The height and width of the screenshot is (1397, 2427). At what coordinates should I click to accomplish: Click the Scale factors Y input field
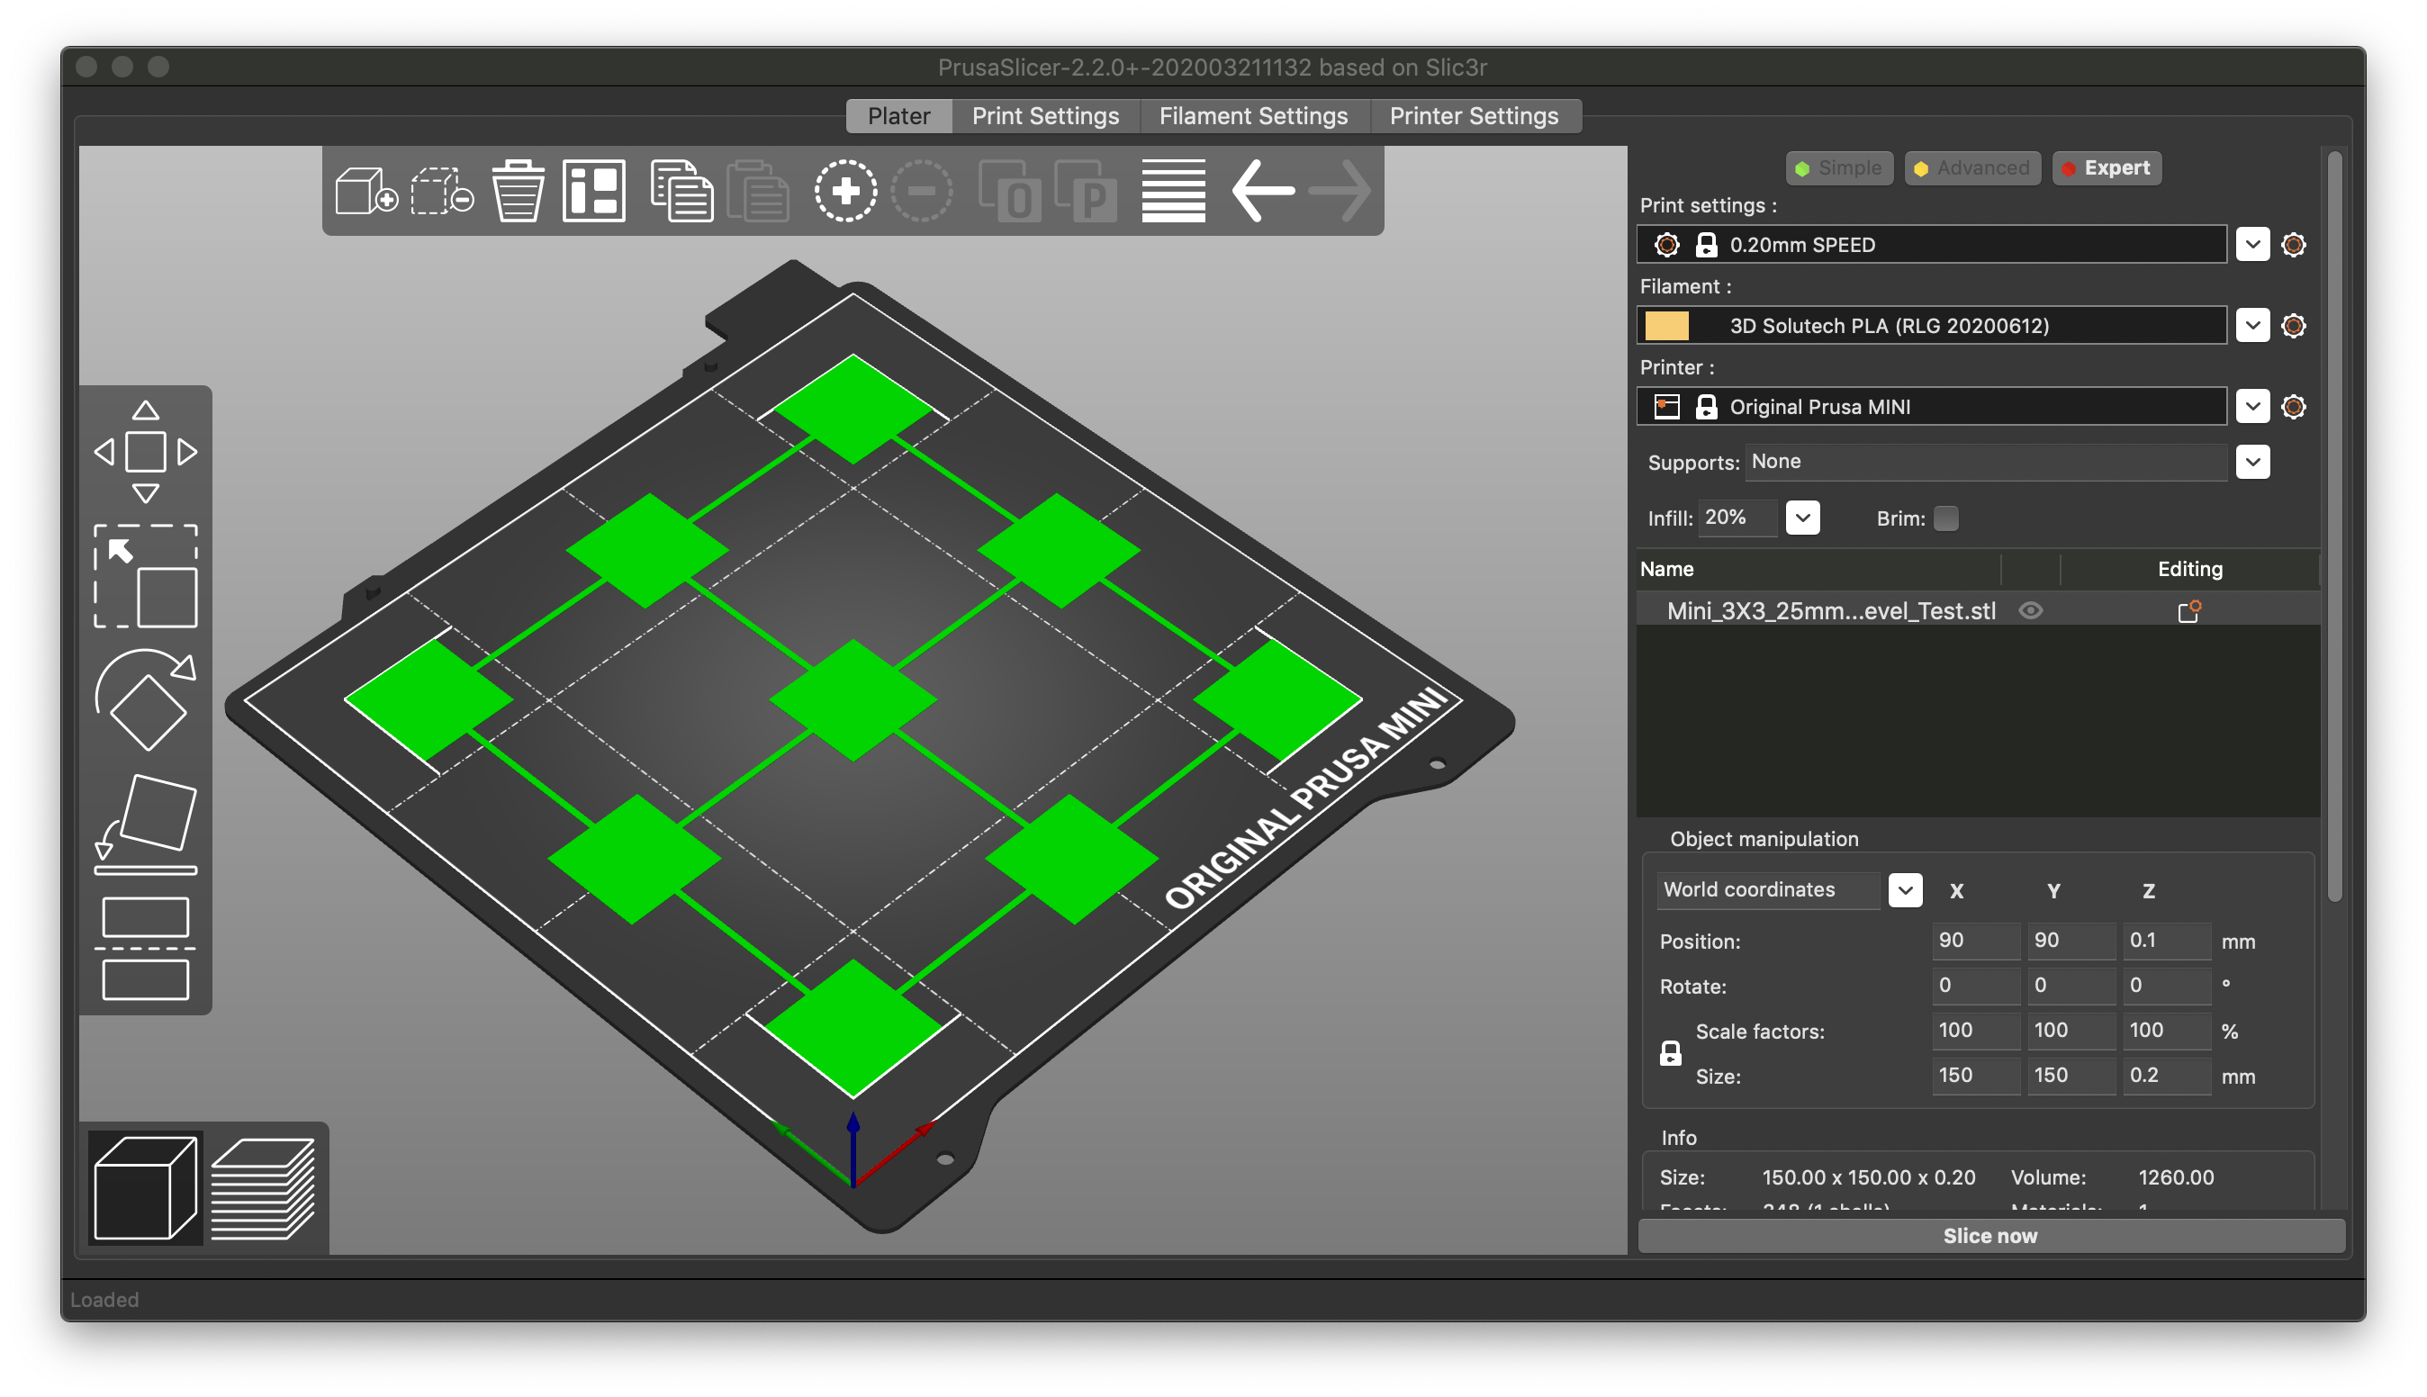point(2071,1031)
